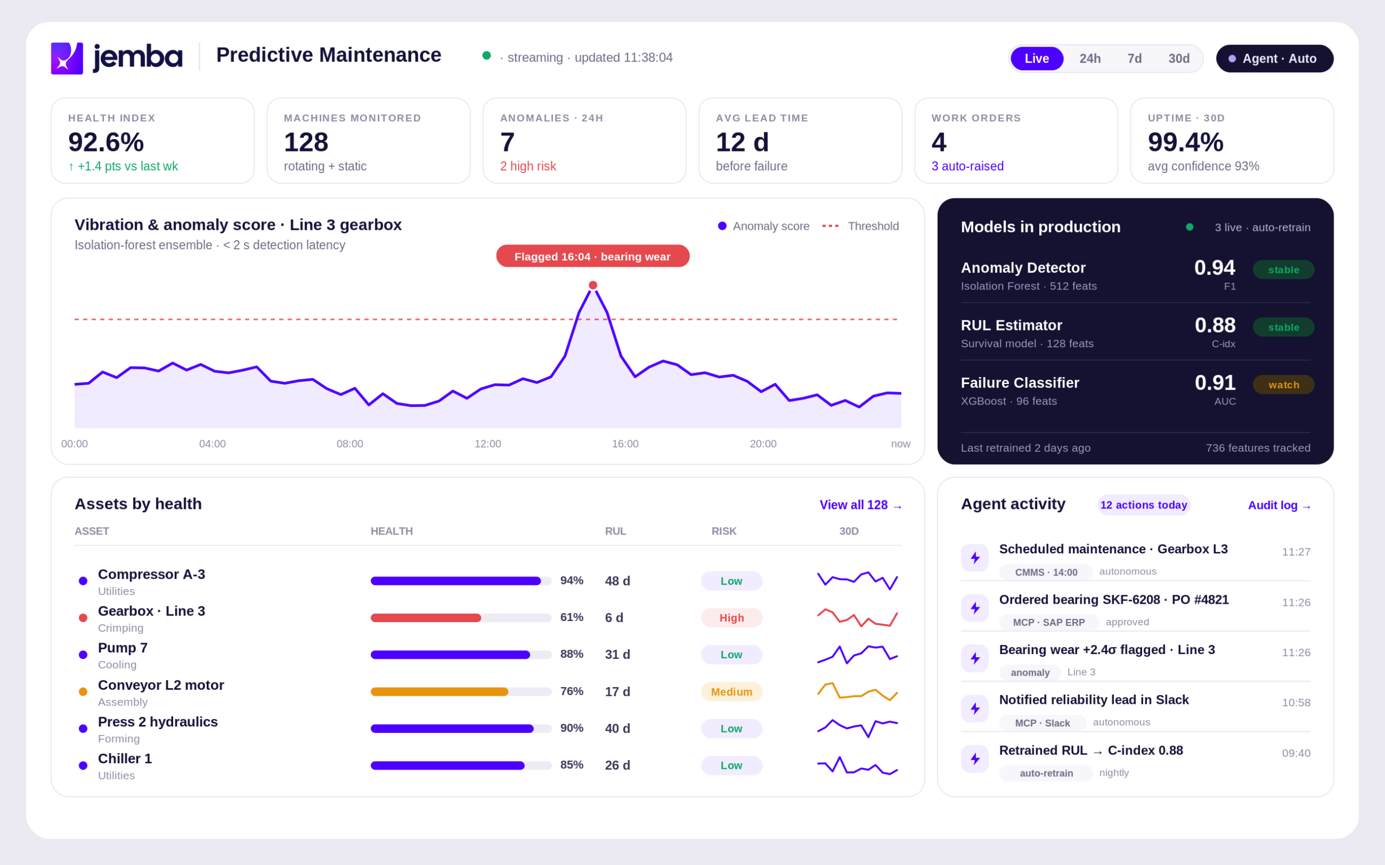Click the Chiller 1 asset name
The width and height of the screenshot is (1385, 865).
tap(125, 758)
